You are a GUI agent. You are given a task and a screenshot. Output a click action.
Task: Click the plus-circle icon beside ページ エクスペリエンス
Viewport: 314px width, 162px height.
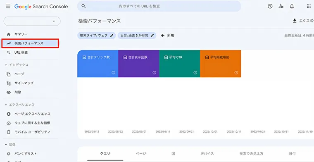point(9,114)
